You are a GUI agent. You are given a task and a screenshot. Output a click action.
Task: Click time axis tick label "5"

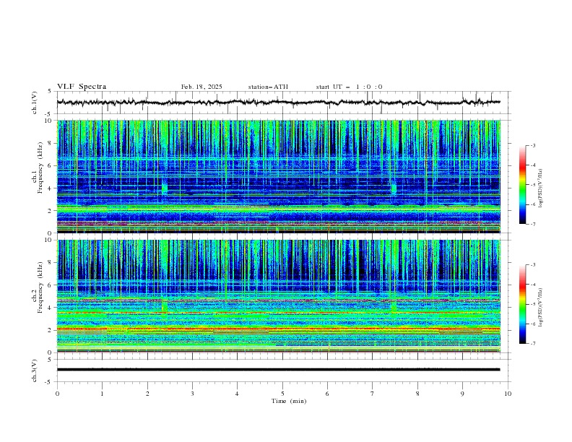(x=282, y=394)
